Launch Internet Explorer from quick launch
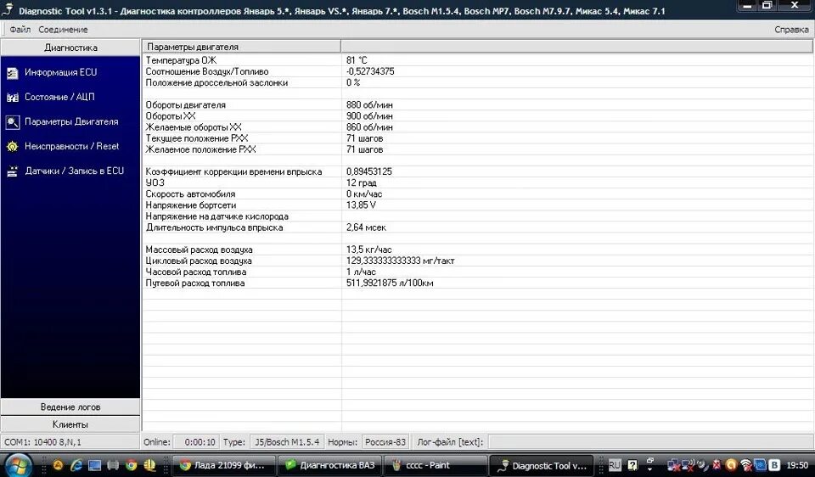 point(76,465)
